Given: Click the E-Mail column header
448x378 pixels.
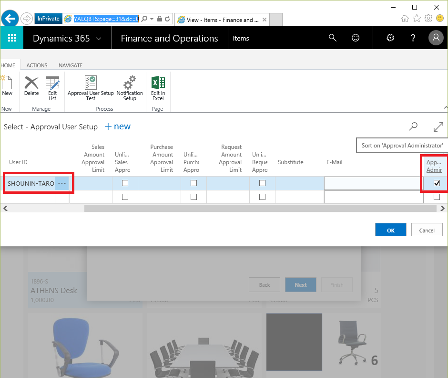Looking at the screenshot, I should (334, 162).
